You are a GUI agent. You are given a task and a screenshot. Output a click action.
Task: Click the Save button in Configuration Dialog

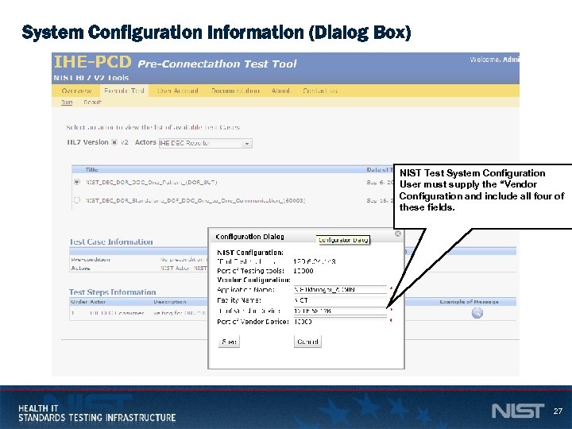(229, 342)
